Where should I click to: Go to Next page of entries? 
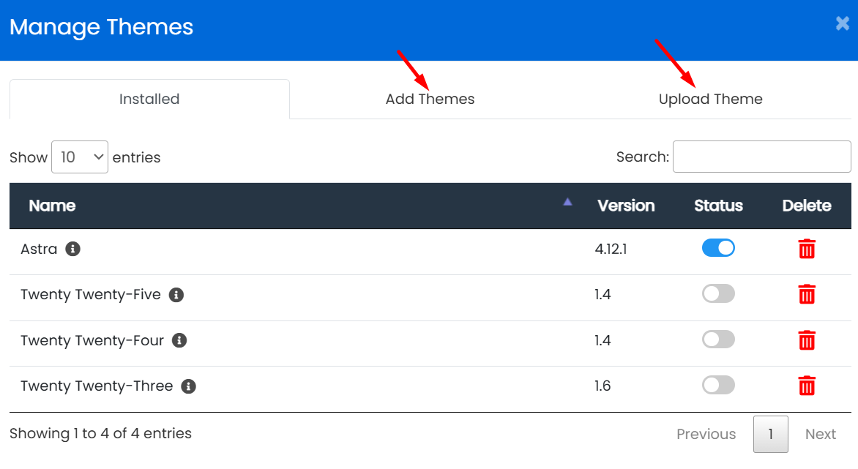(x=820, y=435)
